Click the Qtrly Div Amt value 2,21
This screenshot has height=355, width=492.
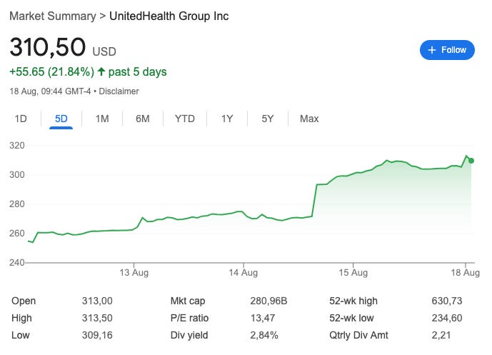[x=441, y=335]
